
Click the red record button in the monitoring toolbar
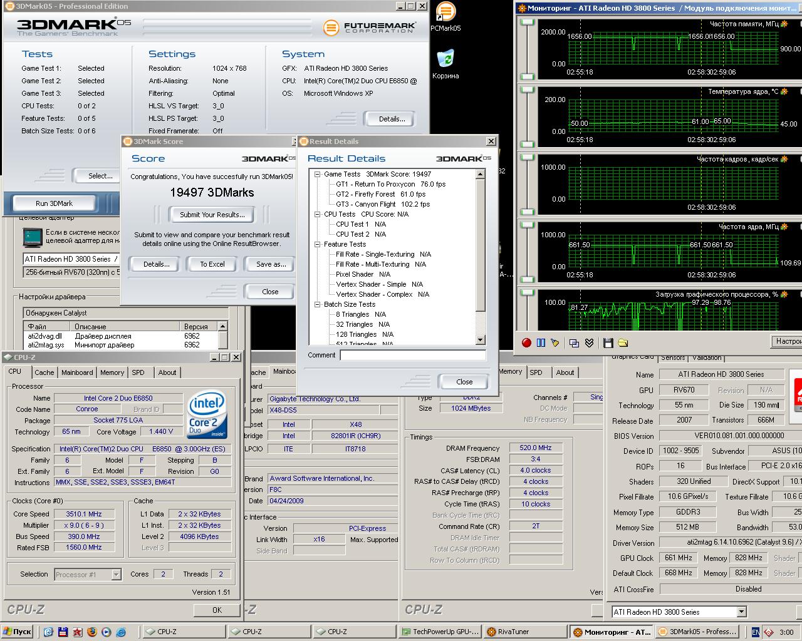(526, 342)
